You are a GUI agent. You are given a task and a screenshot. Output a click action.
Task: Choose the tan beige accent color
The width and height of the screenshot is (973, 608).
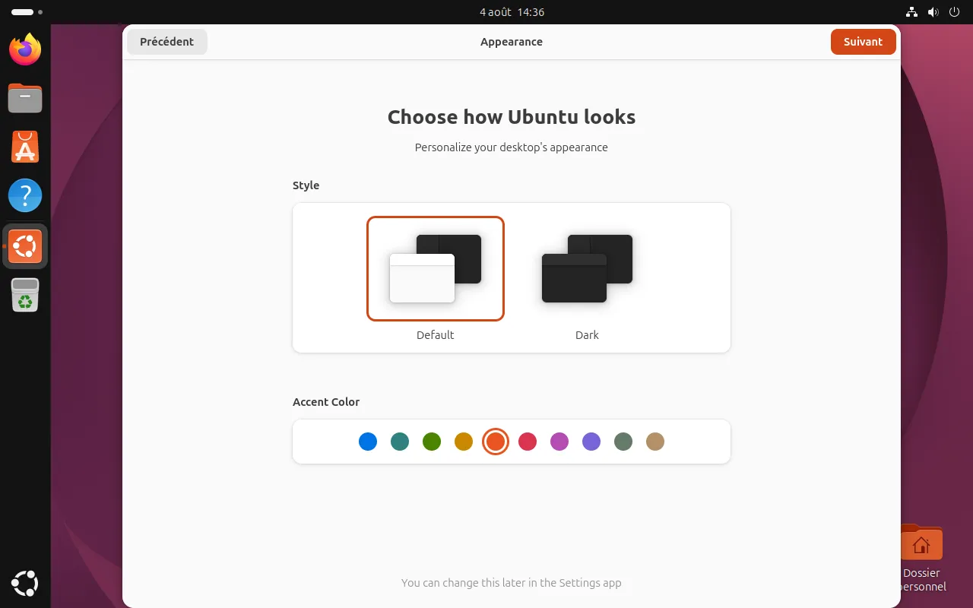point(655,442)
